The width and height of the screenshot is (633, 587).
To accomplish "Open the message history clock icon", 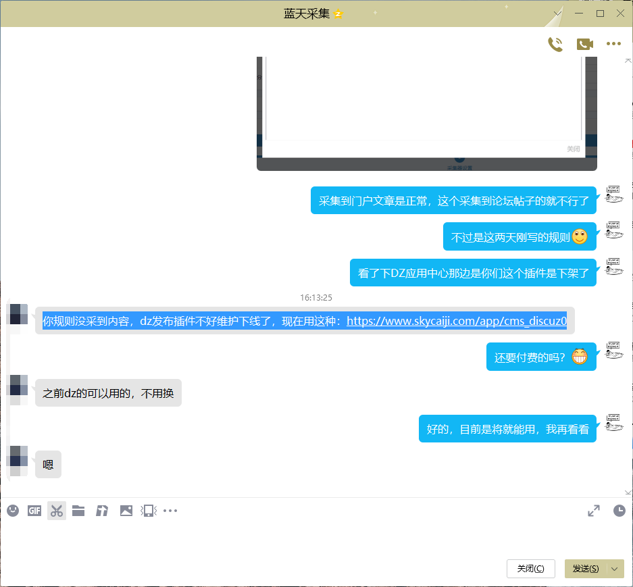I will point(619,511).
